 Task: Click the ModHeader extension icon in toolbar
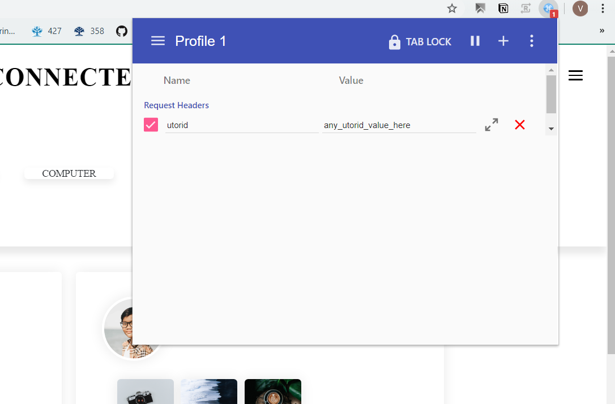pyautogui.click(x=548, y=8)
